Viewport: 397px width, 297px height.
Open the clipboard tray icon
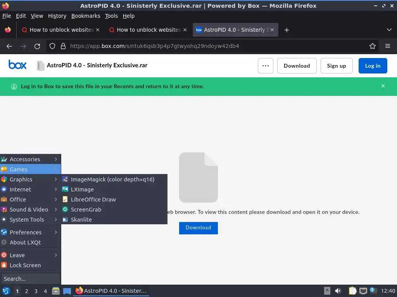(x=352, y=291)
